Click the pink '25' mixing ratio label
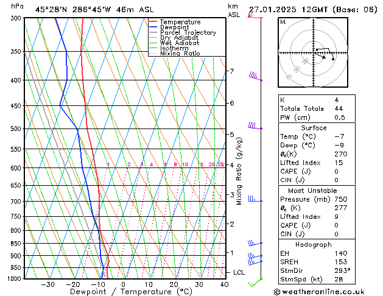The width and height of the screenshot is (383, 296). pyautogui.click(x=221, y=164)
